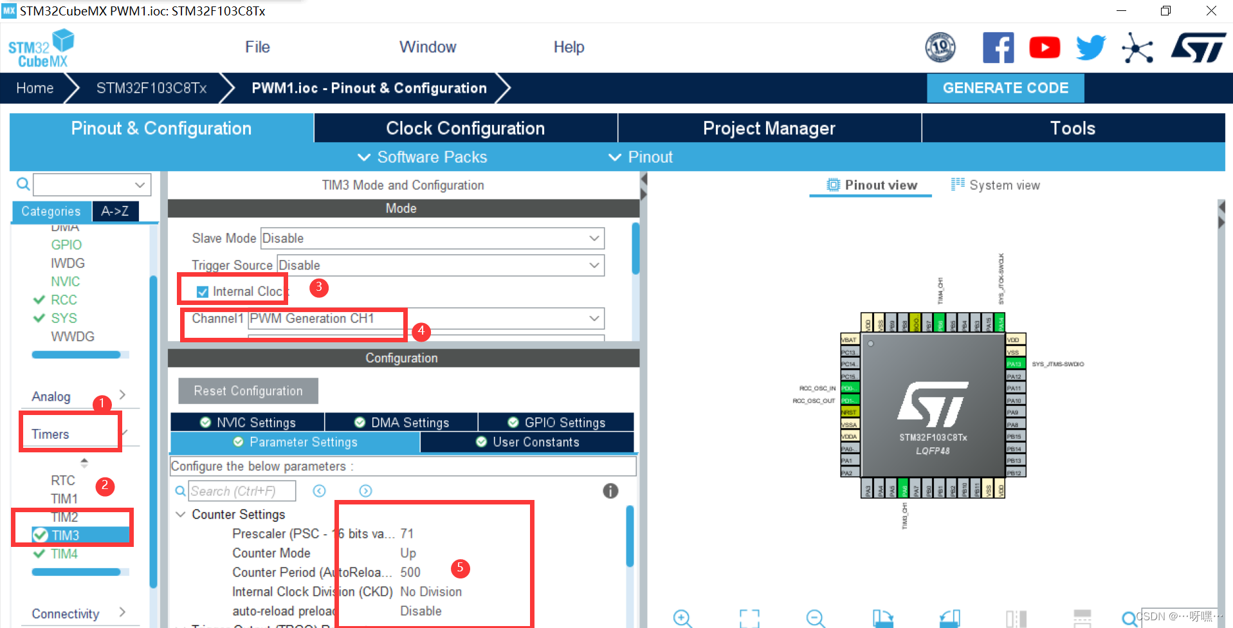This screenshot has width=1233, height=628.
Task: Rotate the chip clockwise using rotate icon
Action: coord(882,619)
